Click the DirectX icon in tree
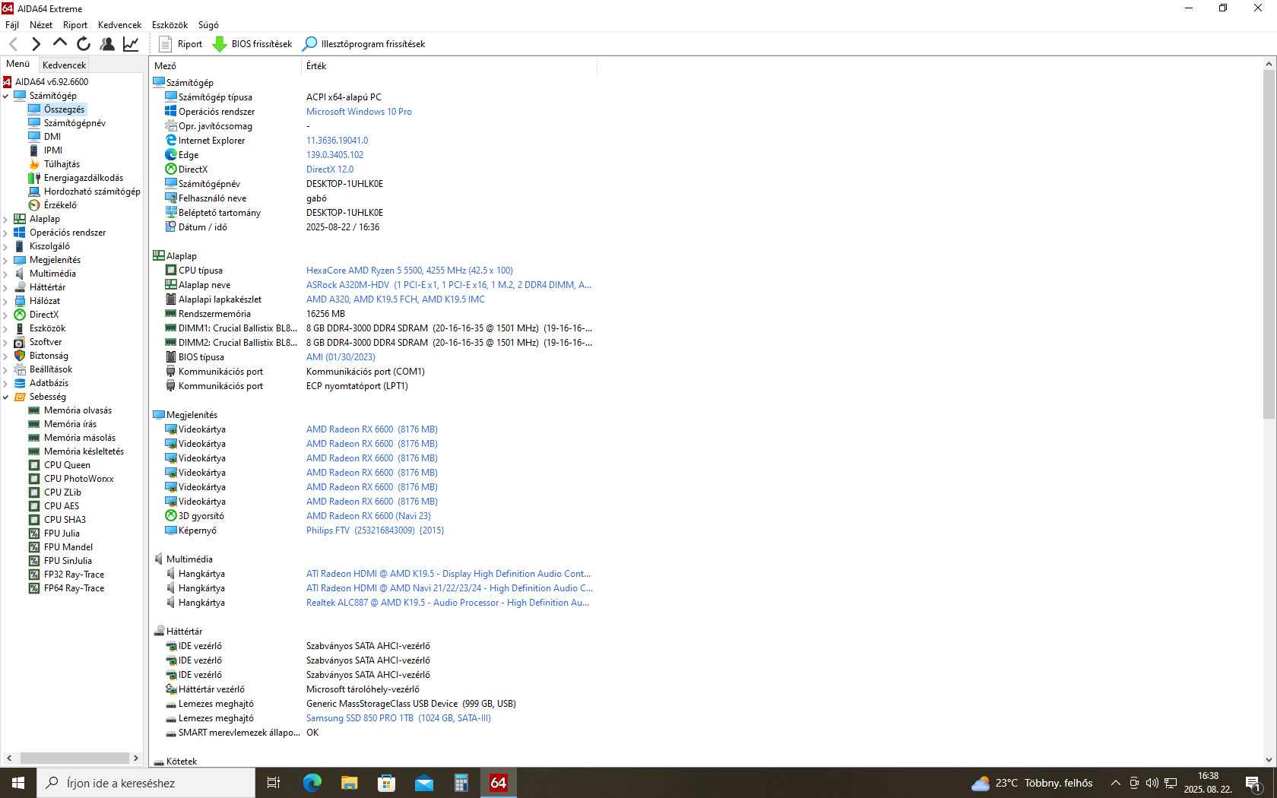The width and height of the screenshot is (1277, 798). click(20, 315)
